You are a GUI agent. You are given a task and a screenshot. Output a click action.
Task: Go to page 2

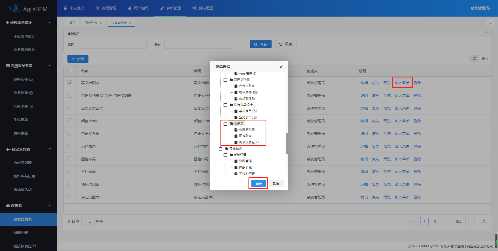(x=435, y=221)
